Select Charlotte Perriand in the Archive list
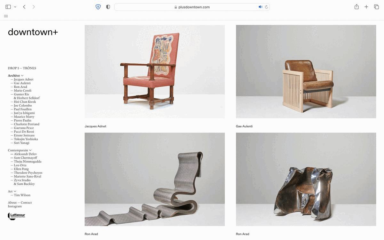 point(27,124)
